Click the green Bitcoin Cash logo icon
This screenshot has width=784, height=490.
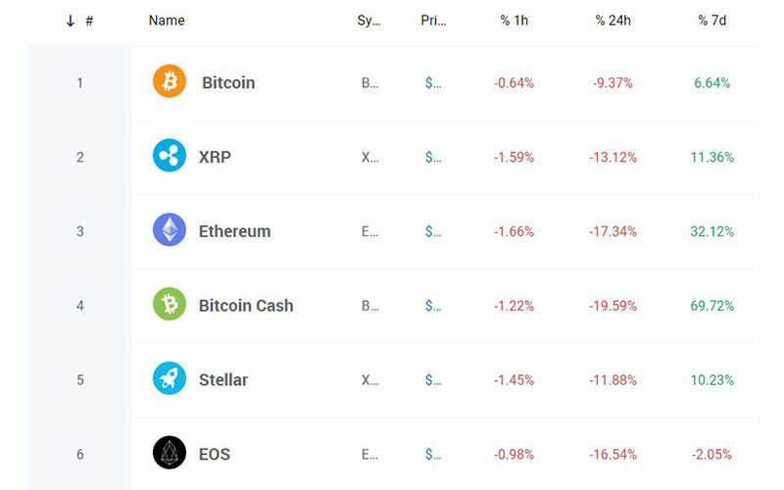click(x=170, y=305)
